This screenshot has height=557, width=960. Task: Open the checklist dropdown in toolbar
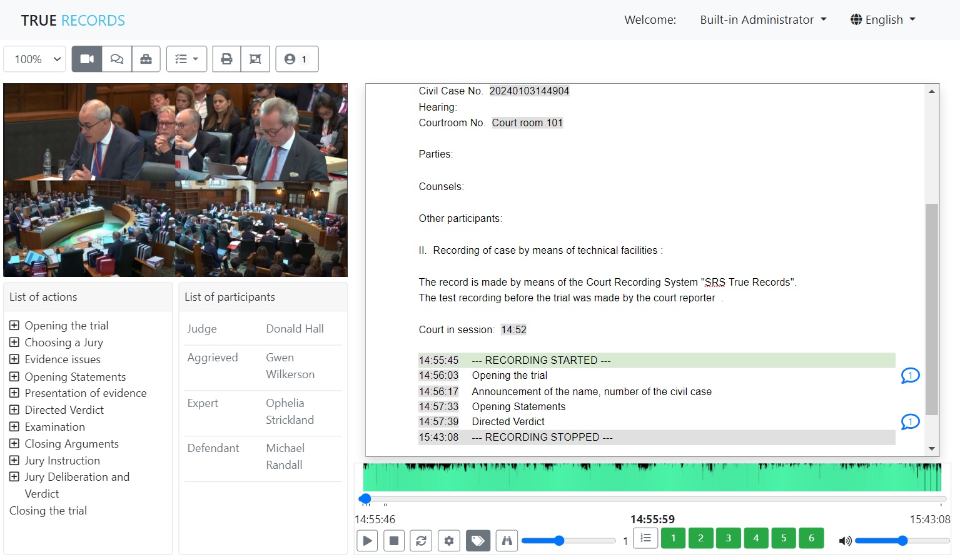click(186, 59)
